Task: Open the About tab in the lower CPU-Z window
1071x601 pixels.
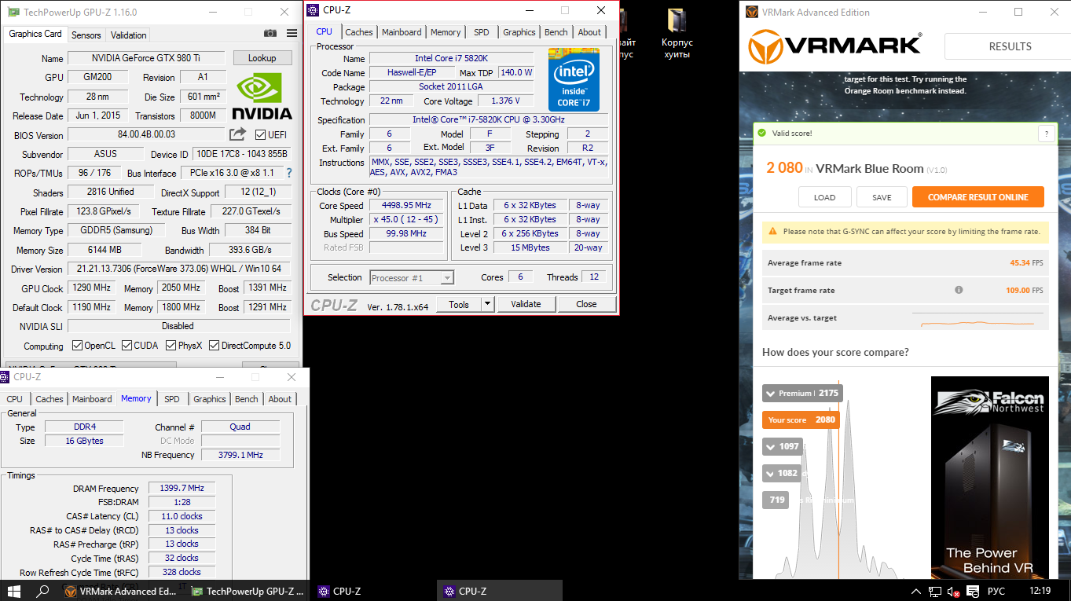Action: [x=280, y=399]
